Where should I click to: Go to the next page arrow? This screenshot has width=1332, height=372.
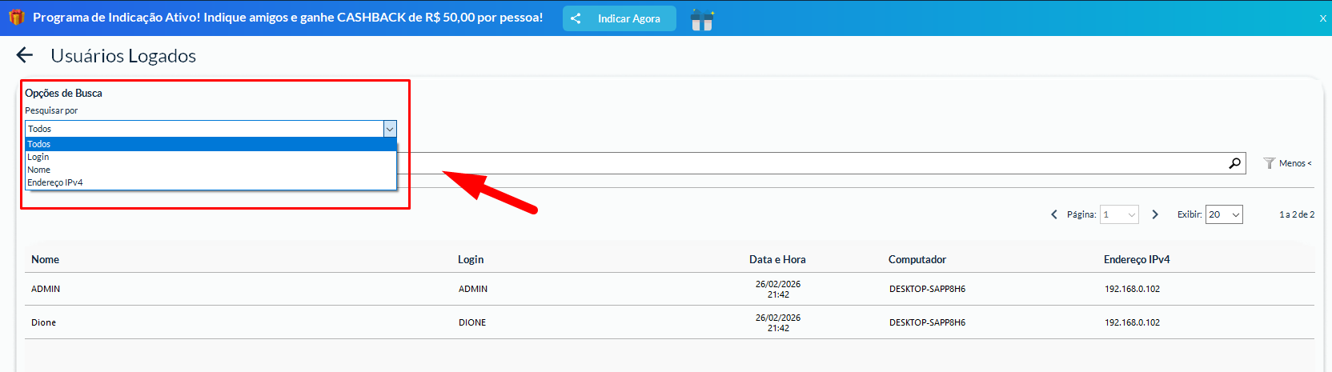[1155, 214]
